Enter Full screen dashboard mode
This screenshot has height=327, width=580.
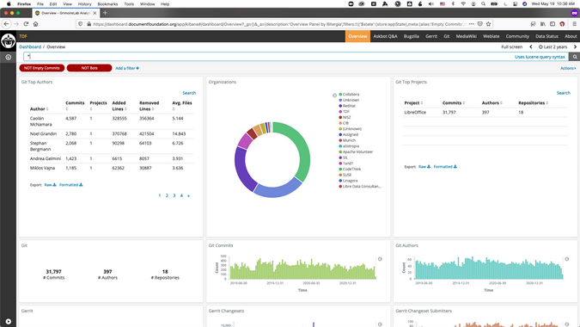click(x=511, y=47)
